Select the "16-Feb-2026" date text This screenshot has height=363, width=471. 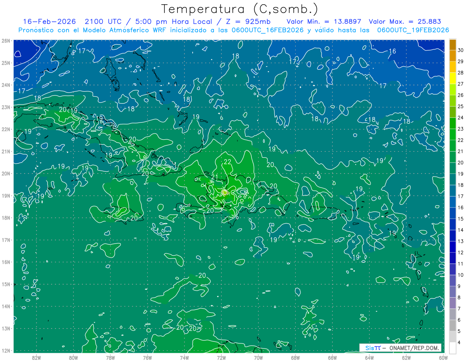pyautogui.click(x=49, y=22)
